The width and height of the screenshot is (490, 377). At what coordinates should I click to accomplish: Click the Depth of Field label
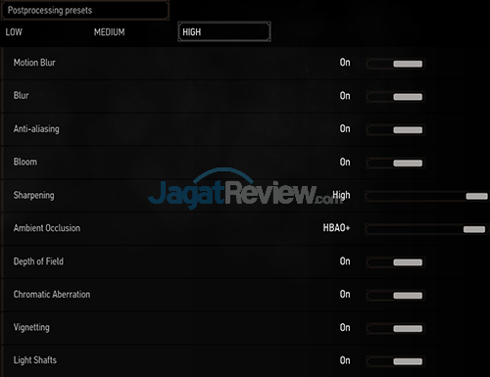pos(38,261)
